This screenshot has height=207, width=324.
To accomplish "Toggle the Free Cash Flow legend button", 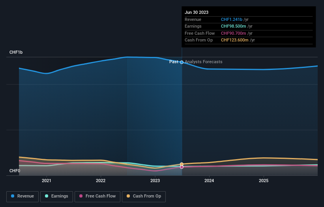I will pyautogui.click(x=97, y=196).
